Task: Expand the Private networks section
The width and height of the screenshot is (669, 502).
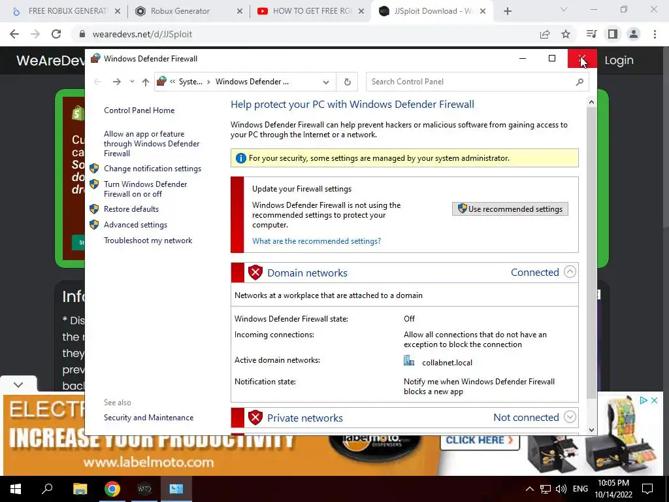Action: coord(570,417)
